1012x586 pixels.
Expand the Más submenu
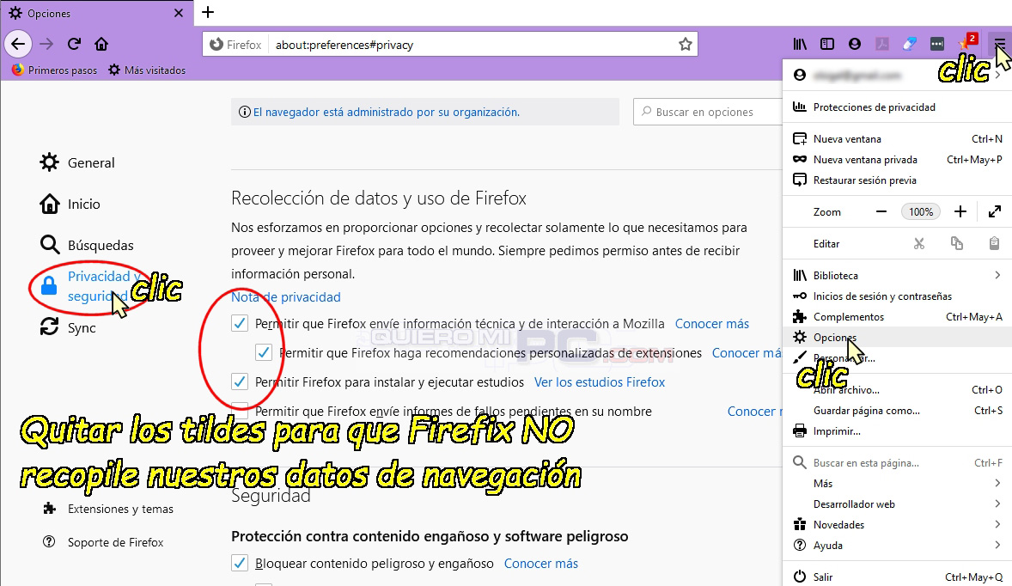(x=897, y=484)
